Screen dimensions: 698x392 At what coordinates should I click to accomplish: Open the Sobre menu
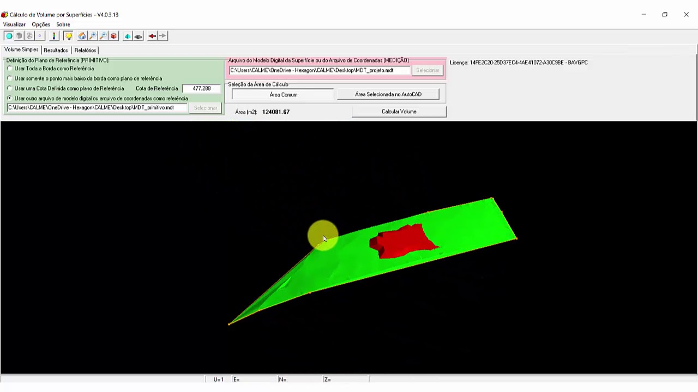pos(63,24)
